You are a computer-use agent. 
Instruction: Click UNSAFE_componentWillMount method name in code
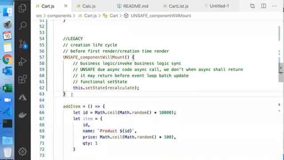click(94, 57)
